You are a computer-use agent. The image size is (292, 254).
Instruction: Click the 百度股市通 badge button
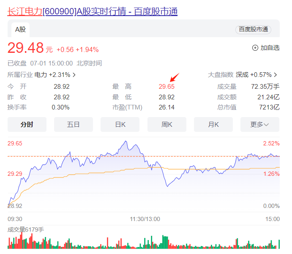click(x=253, y=30)
